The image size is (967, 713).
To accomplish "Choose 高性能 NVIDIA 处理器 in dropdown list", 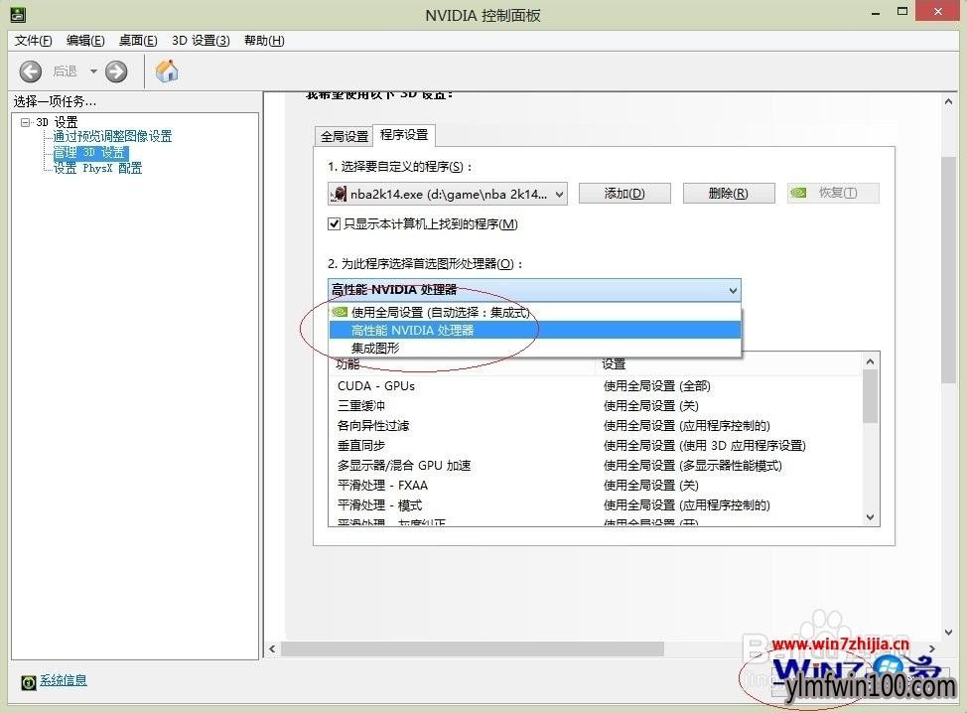I will [x=535, y=330].
